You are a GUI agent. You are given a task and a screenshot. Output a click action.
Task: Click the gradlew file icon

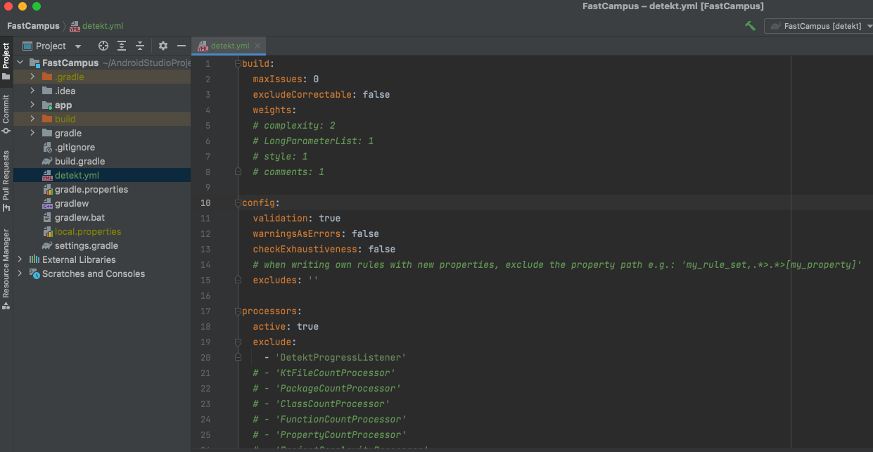(47, 204)
